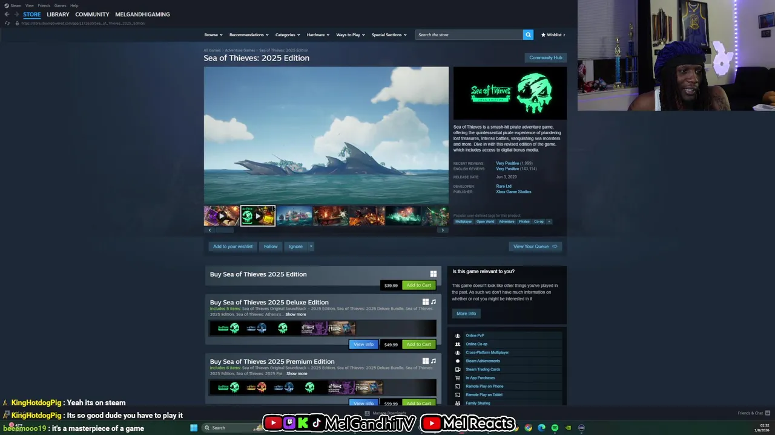Expand the Browse dropdown
Screen dimensions: 775x435
point(213,34)
